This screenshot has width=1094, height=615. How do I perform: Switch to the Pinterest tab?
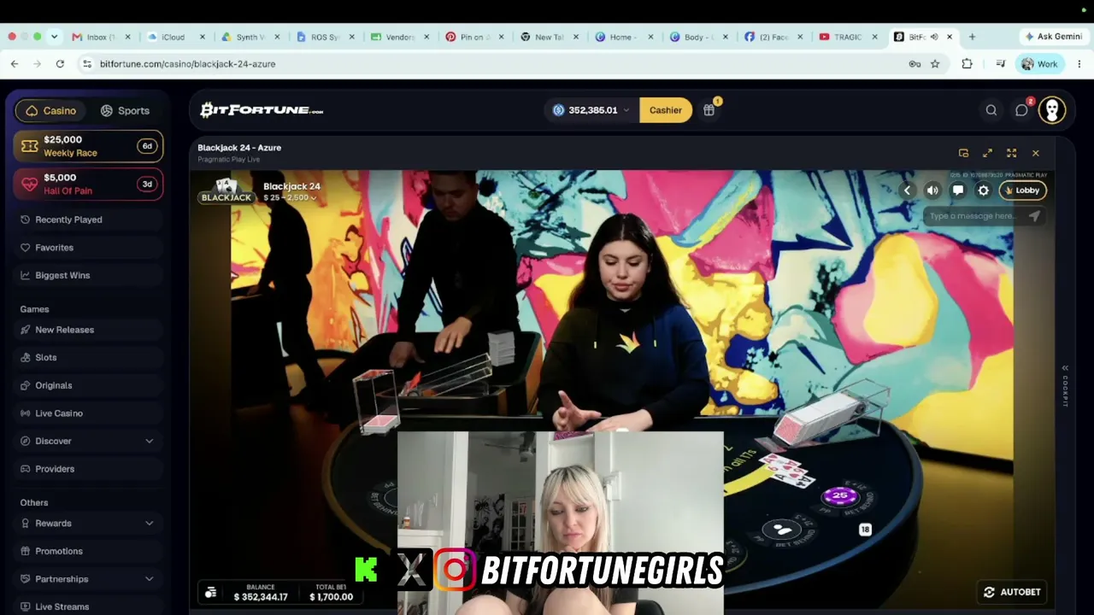[476, 37]
